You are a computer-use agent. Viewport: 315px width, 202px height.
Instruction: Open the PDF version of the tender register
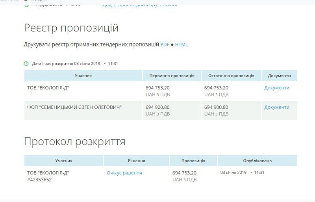(x=165, y=44)
